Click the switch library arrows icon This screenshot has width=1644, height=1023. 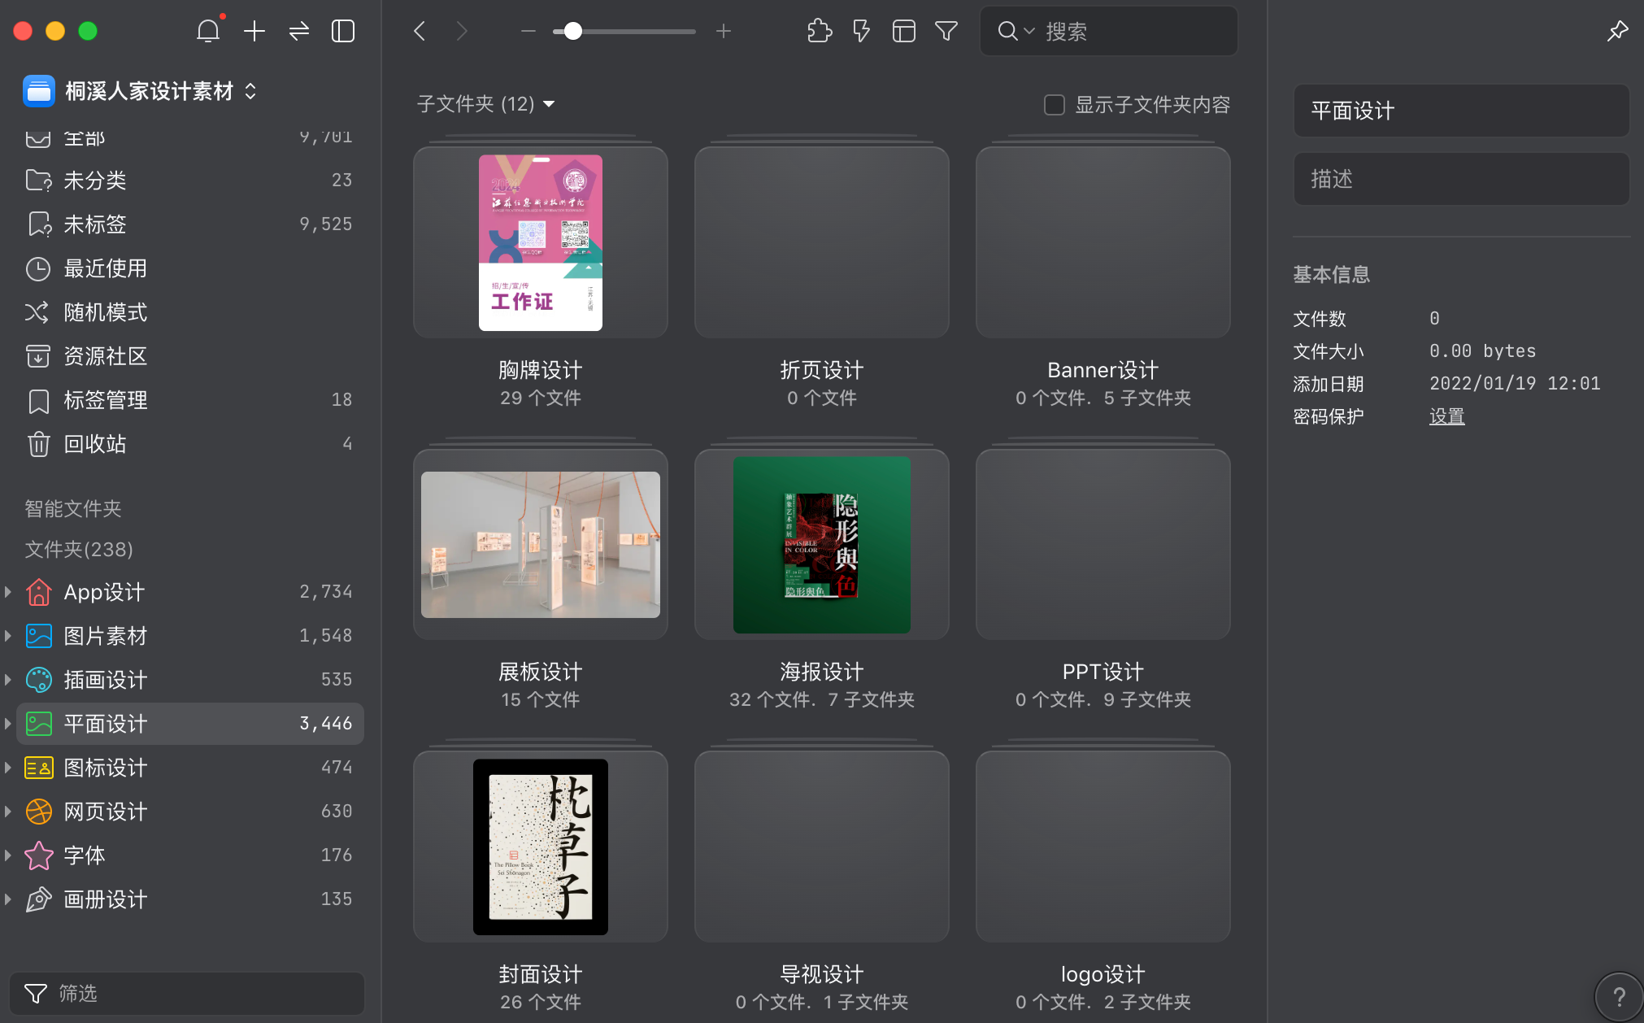point(299,31)
